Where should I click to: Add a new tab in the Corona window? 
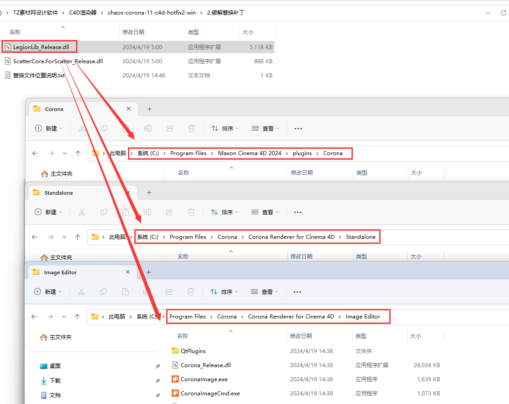[x=149, y=109]
